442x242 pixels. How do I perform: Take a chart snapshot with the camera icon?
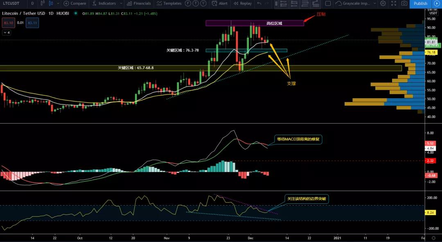click(x=404, y=3)
